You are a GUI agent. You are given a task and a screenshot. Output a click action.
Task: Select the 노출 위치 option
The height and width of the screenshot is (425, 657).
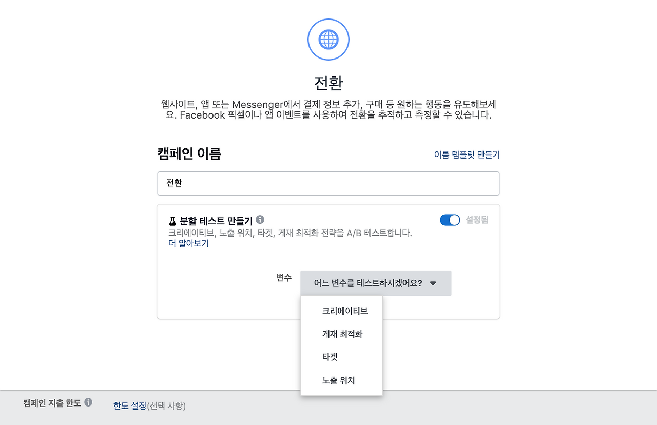pos(339,380)
